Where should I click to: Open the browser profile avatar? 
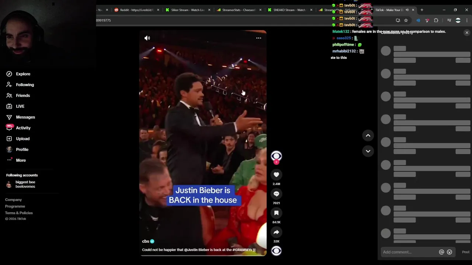pos(458,20)
